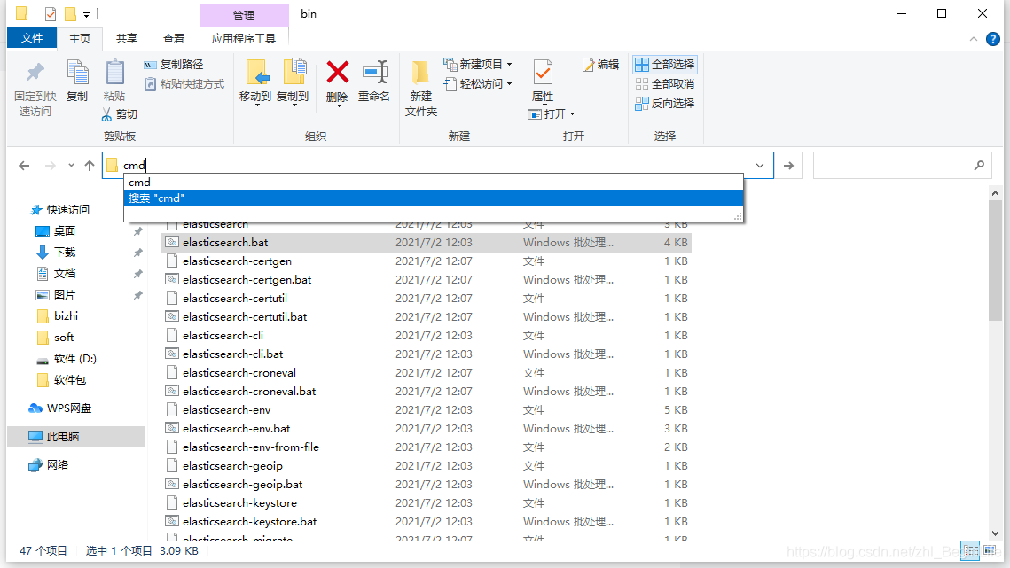Viewport: 1010px width, 568px height.
Task: Open New item (新建项目) dropdown
Action: click(x=478, y=65)
